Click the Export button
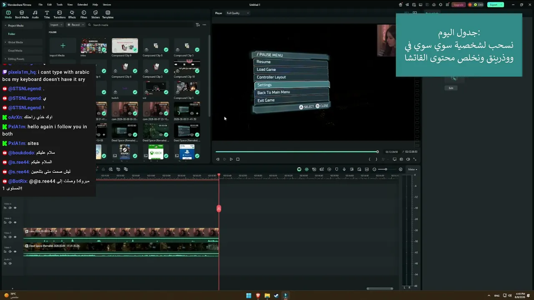The width and height of the screenshot is (534, 300). tap(495, 5)
